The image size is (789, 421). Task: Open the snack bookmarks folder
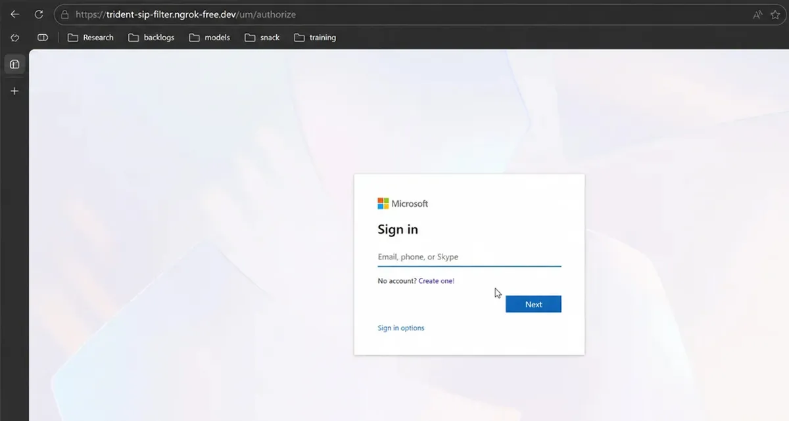pos(262,37)
